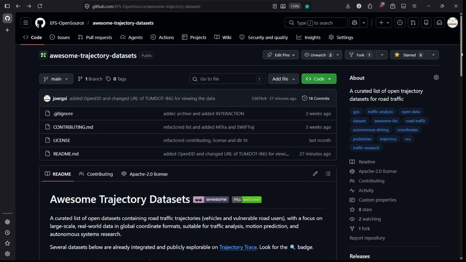Open browser Downloads toolbar icon

pos(348,6)
